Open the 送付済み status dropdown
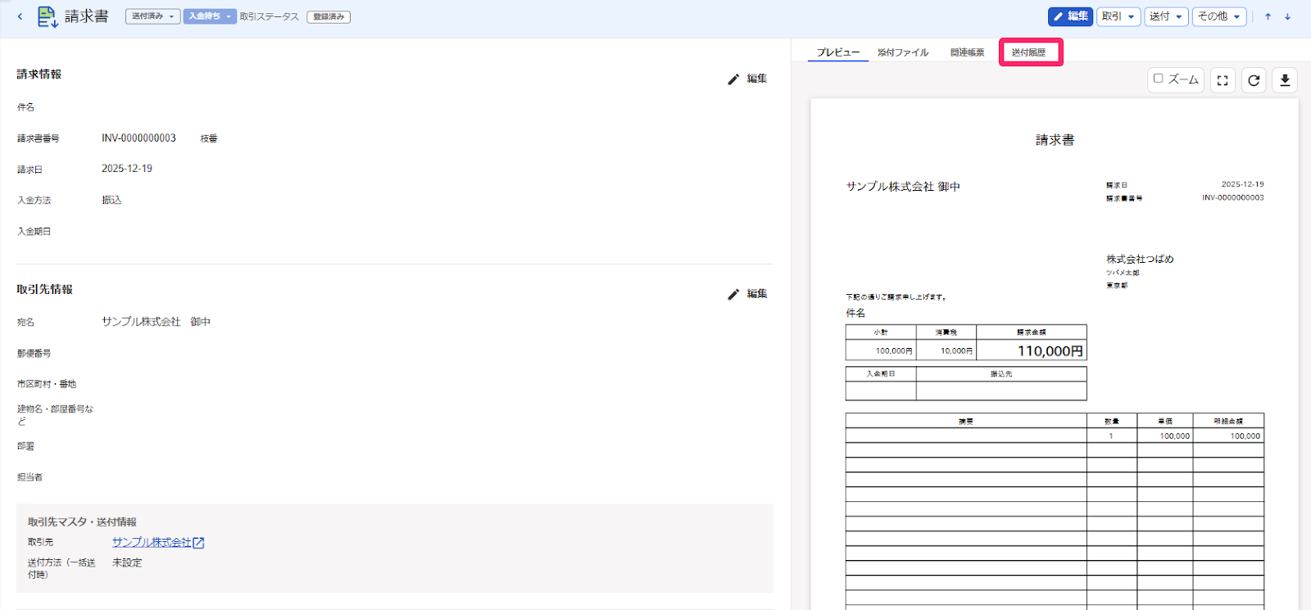Image resolution: width=1311 pixels, height=610 pixels. click(152, 16)
